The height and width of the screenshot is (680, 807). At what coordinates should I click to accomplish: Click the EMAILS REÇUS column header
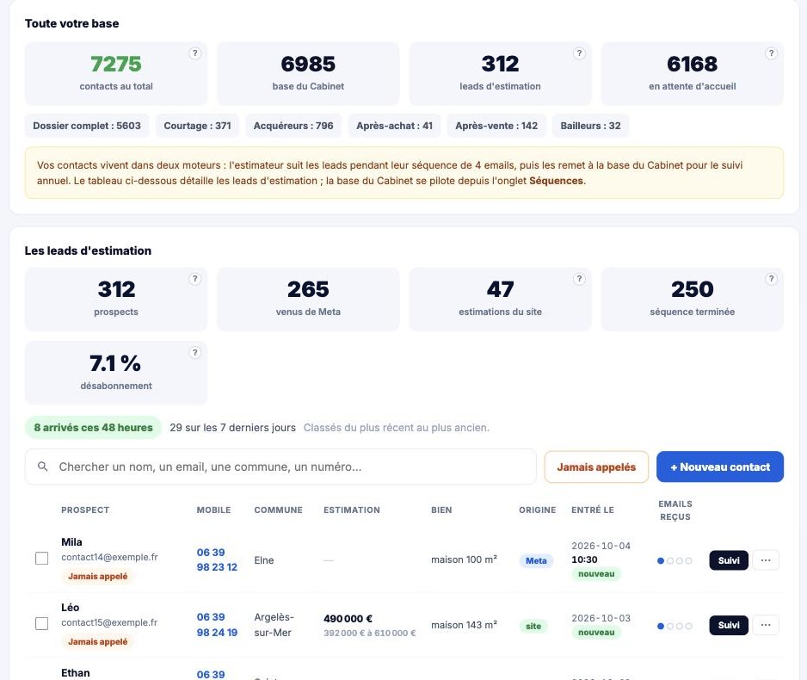point(675,510)
